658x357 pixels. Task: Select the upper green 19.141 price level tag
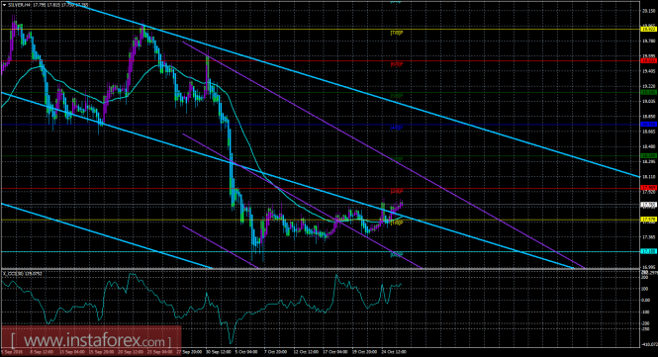648,92
